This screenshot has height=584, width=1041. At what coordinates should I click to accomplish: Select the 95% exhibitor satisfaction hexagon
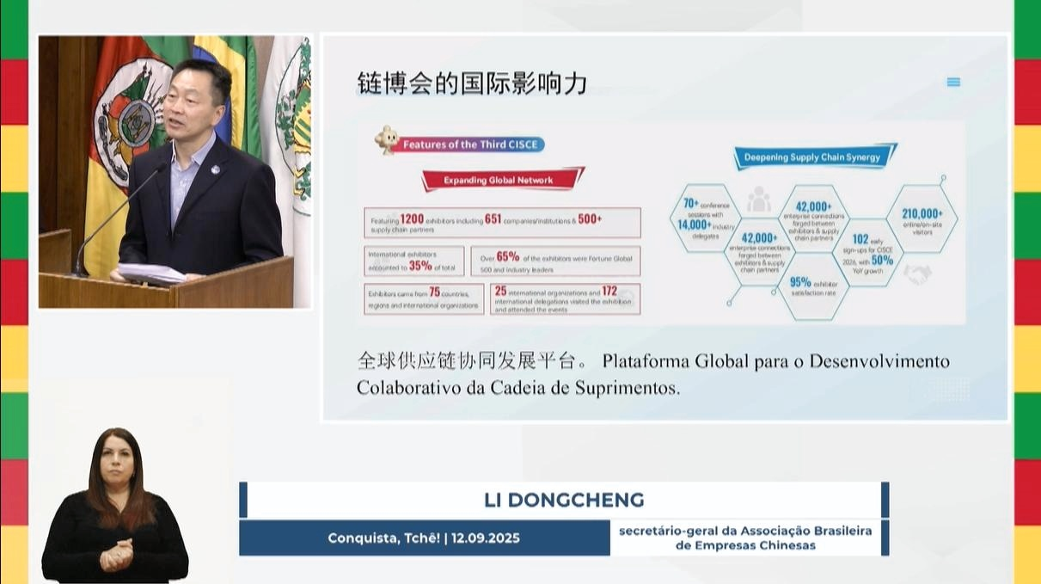tap(812, 286)
